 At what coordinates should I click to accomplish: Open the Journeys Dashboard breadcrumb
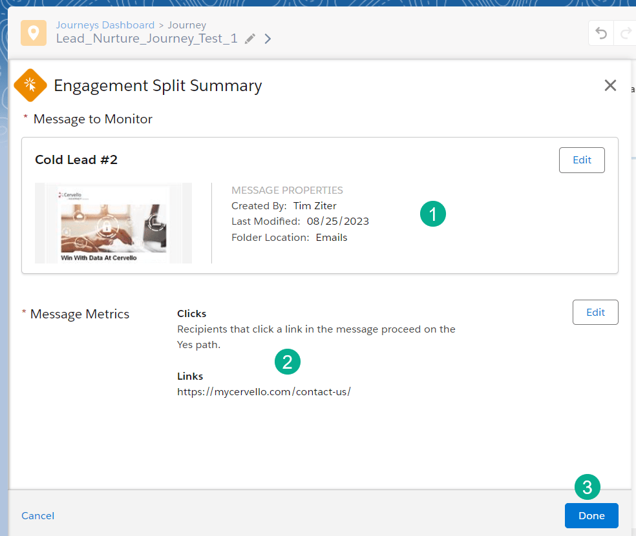105,25
